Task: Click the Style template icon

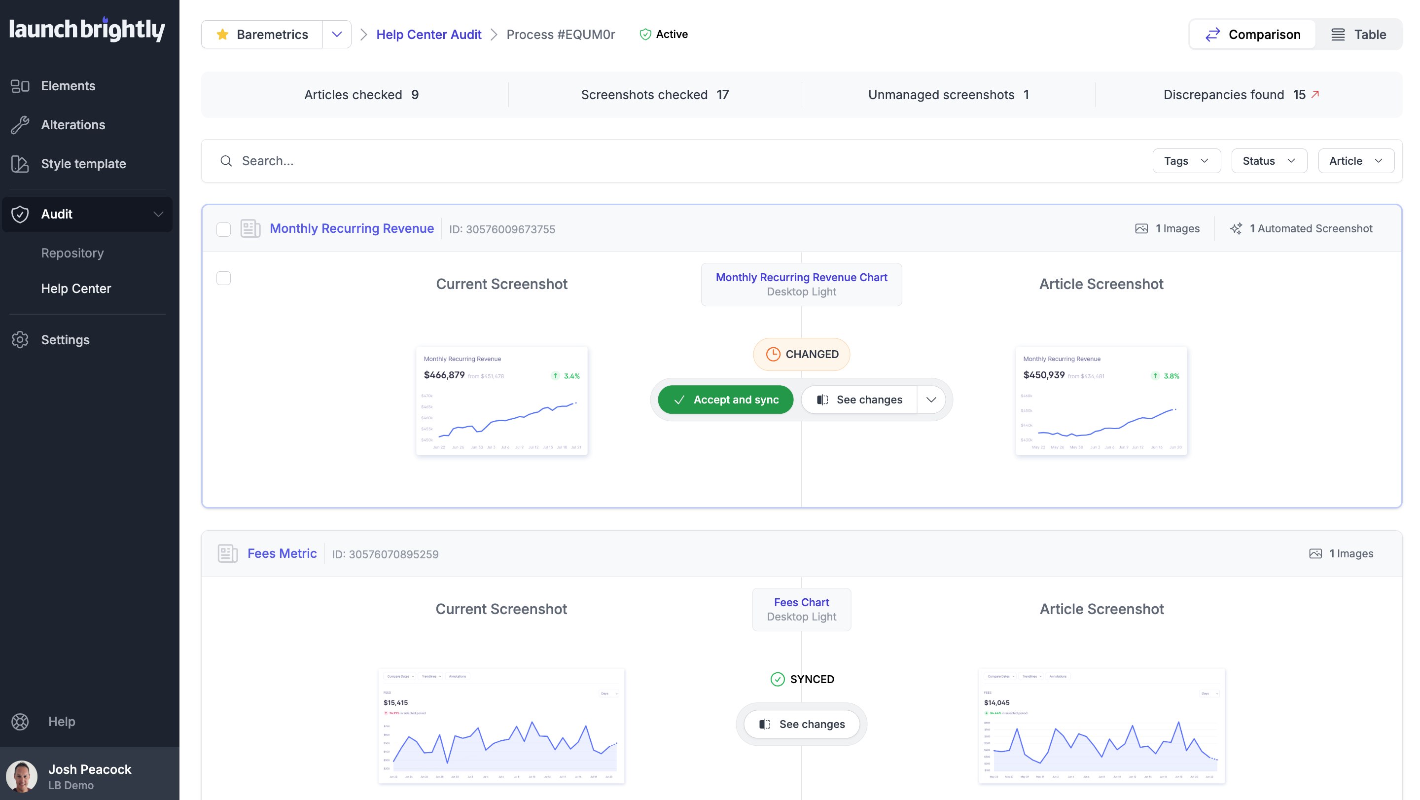Action: click(20, 164)
